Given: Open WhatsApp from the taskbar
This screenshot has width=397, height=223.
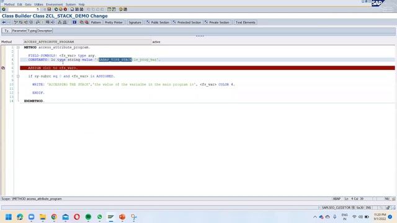Looking at the screenshot, I should coord(99,217).
